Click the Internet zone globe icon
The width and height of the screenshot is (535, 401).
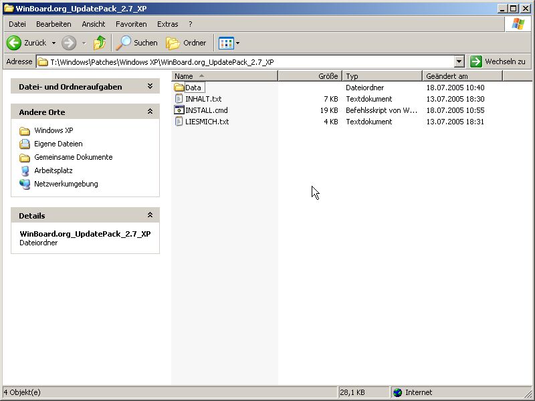click(x=397, y=392)
